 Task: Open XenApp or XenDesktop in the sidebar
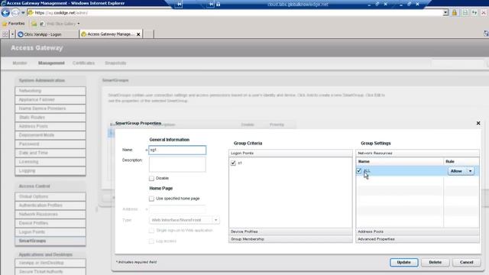coord(50,263)
